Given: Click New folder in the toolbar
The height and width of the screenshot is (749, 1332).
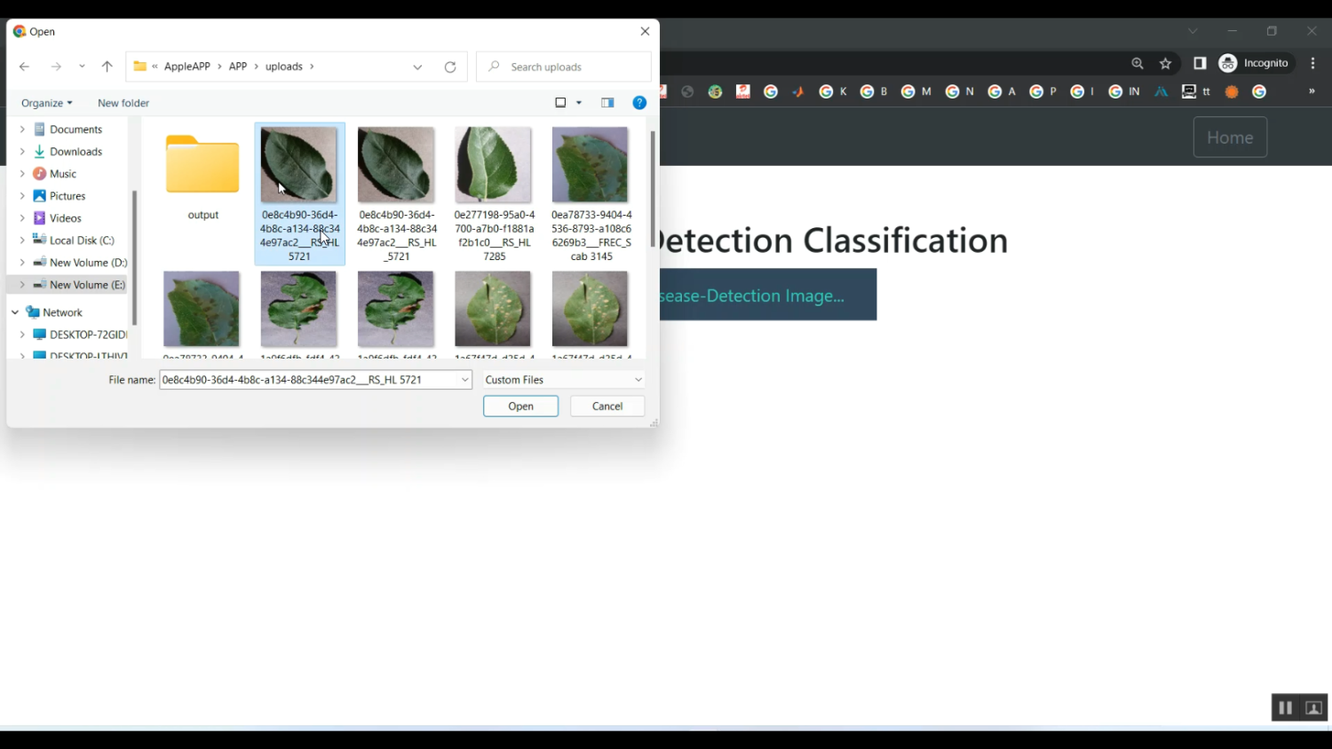Looking at the screenshot, I should (x=123, y=103).
